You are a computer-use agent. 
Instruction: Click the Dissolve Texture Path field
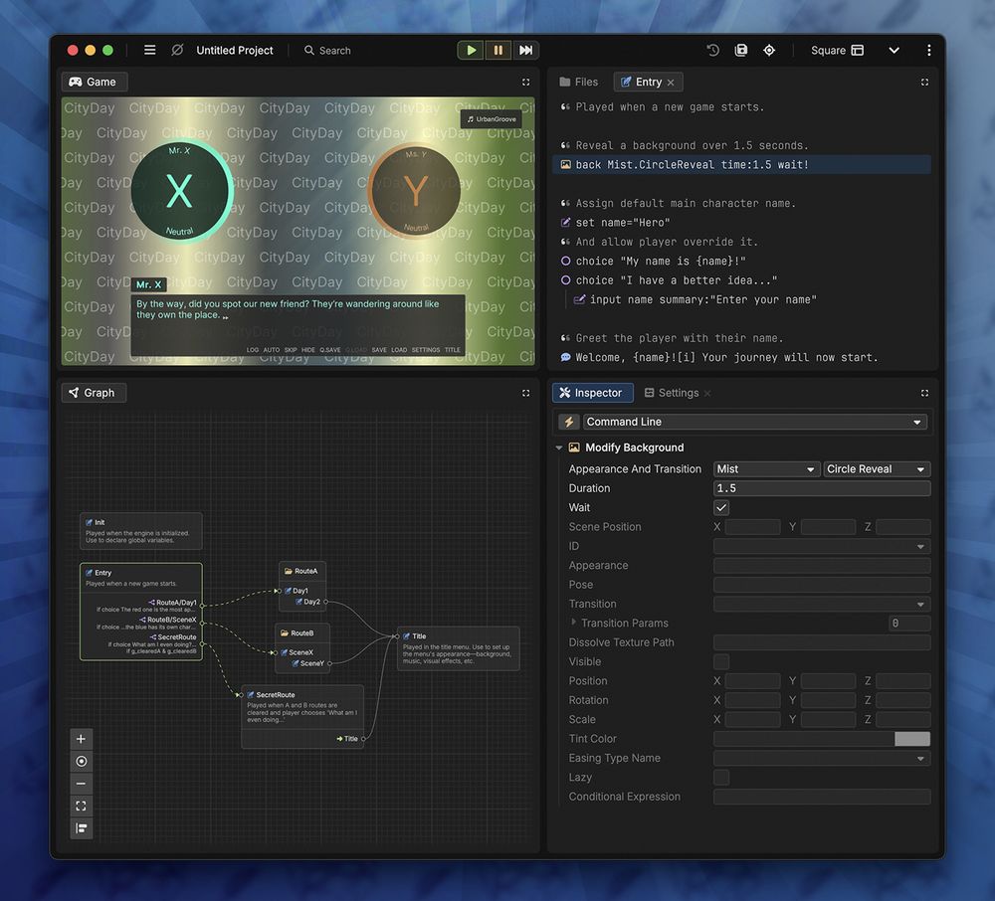coord(822,642)
